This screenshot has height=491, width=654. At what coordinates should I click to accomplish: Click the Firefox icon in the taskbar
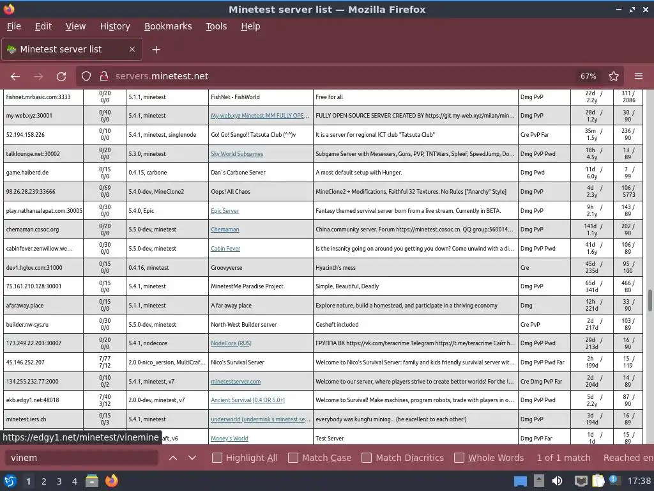click(x=111, y=481)
